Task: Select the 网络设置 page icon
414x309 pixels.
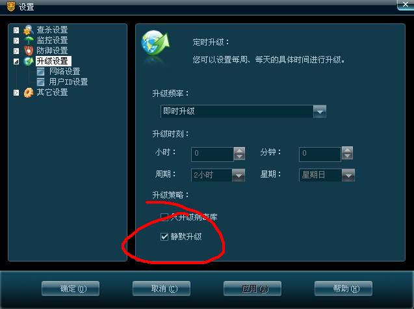Action: (x=40, y=72)
